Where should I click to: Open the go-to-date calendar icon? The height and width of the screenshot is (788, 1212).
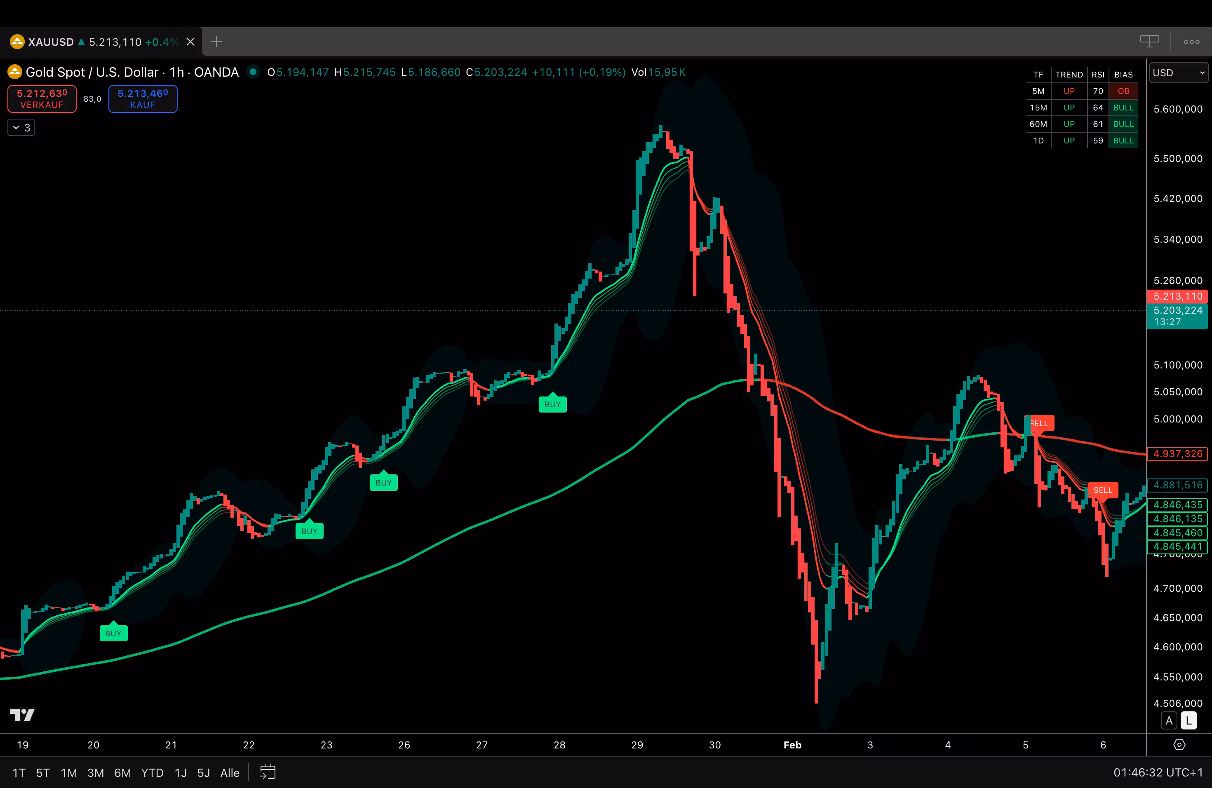[x=268, y=772]
